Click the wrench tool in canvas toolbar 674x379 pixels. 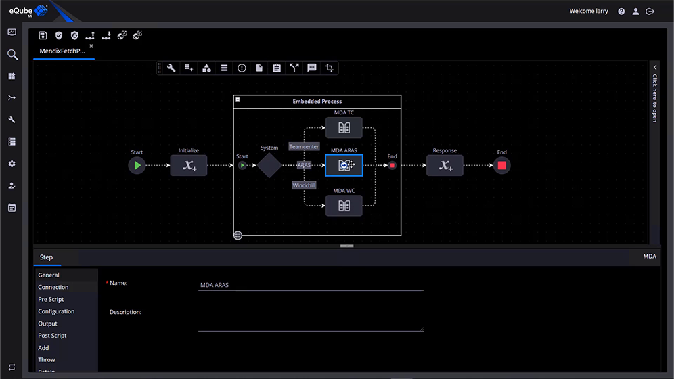[x=171, y=68]
